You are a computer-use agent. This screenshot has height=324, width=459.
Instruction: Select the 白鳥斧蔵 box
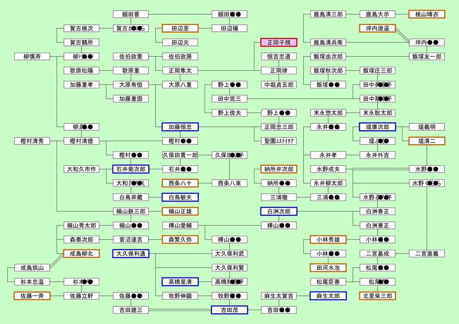point(131,198)
